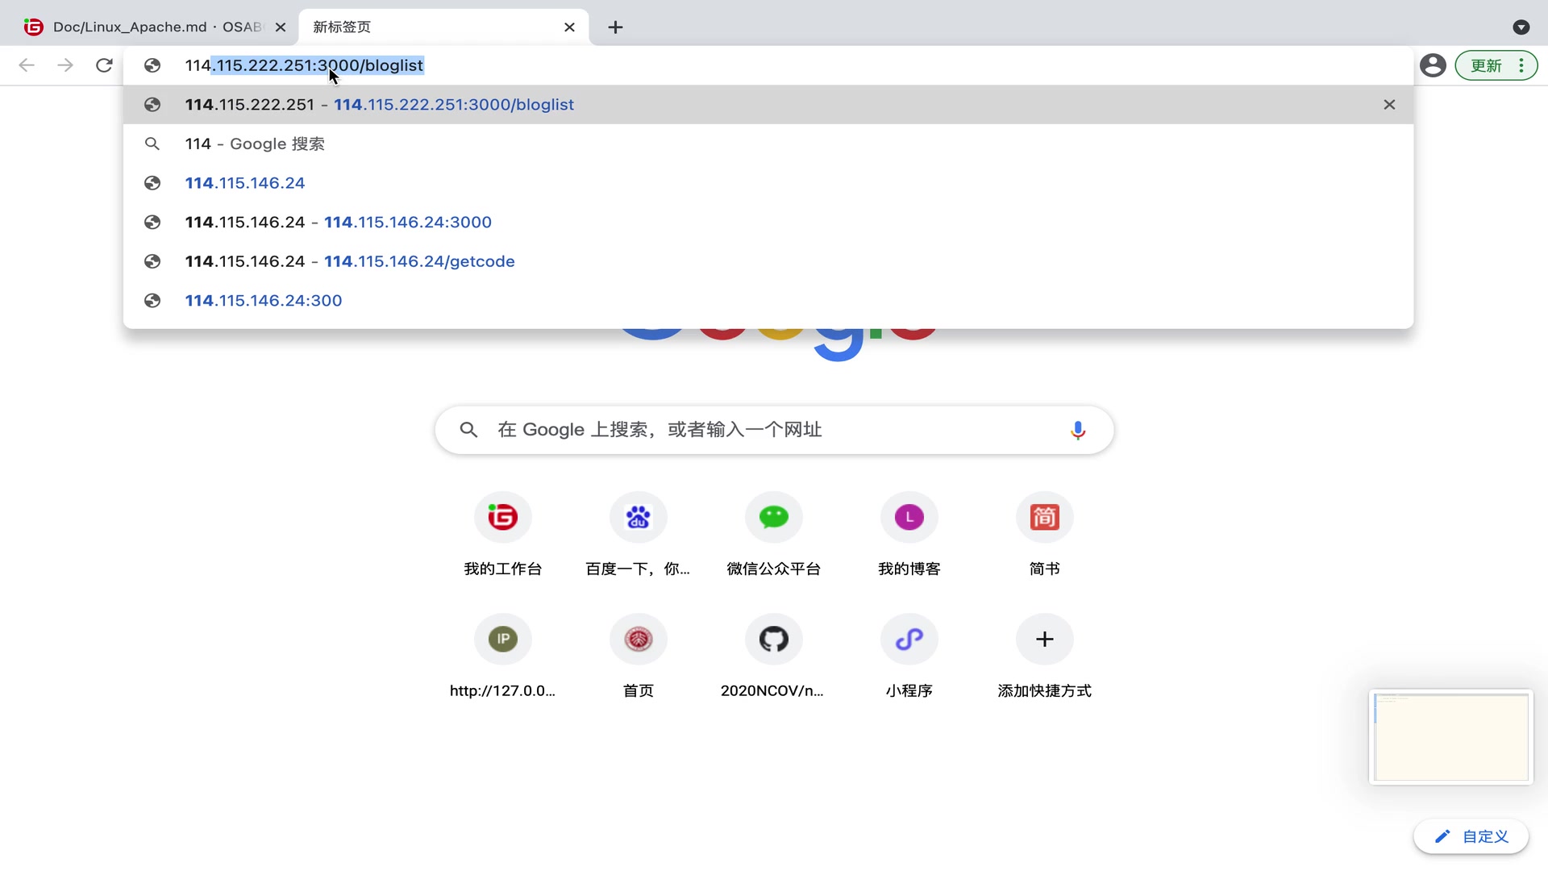Open the 小程序 shortcut icon
The image size is (1548, 871).
pyautogui.click(x=909, y=639)
